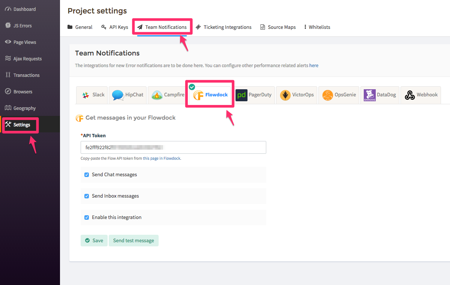Click the Geography map icon
450x285 pixels.
point(8,108)
